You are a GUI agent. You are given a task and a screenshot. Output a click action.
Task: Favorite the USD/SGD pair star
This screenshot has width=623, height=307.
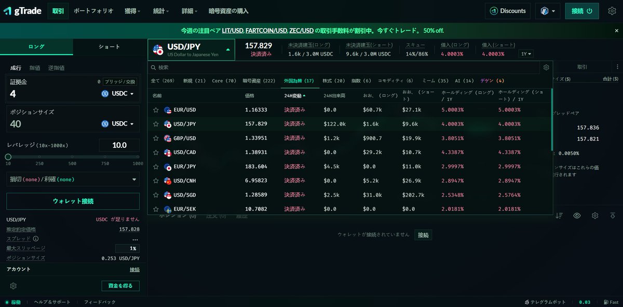tap(156, 195)
